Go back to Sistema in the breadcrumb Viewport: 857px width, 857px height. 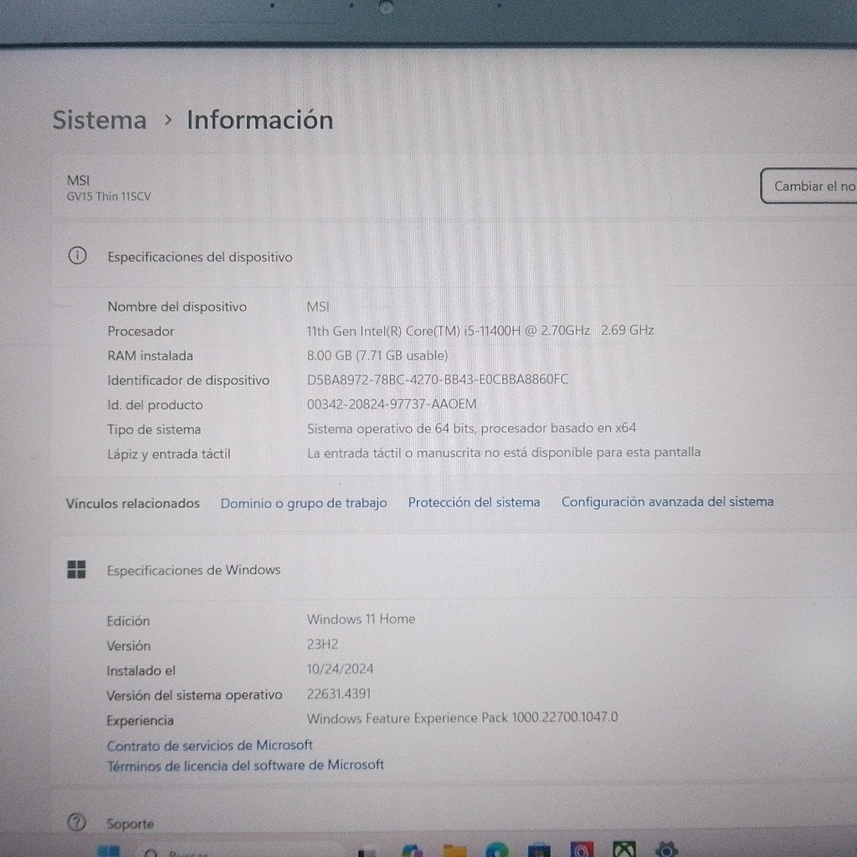point(100,121)
